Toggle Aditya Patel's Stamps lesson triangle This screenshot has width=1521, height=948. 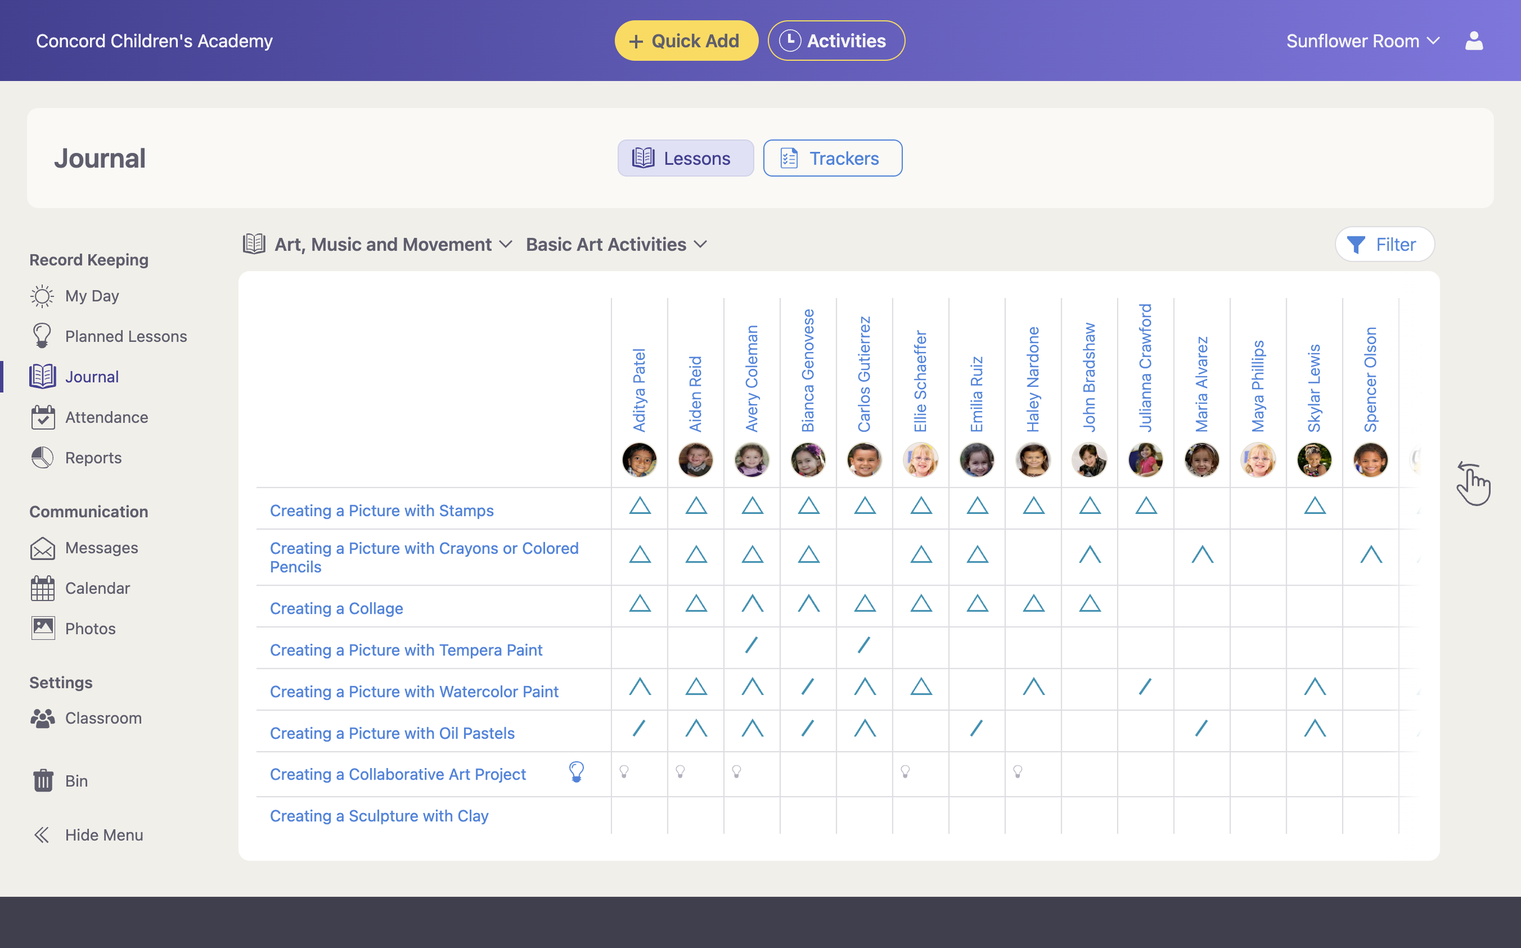[639, 505]
